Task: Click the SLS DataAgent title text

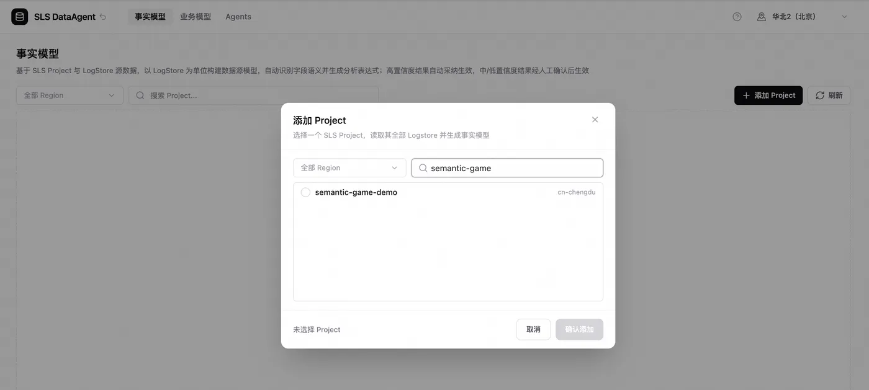Action: pyautogui.click(x=65, y=17)
